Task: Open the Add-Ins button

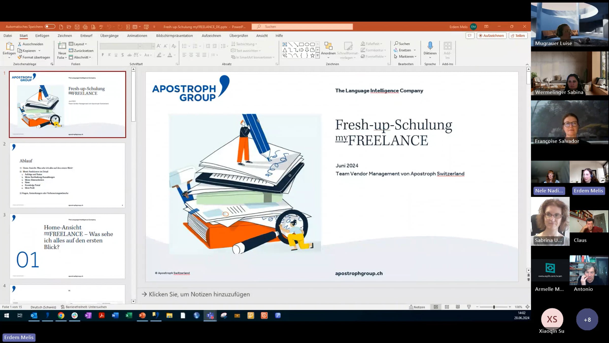Action: coord(447,51)
